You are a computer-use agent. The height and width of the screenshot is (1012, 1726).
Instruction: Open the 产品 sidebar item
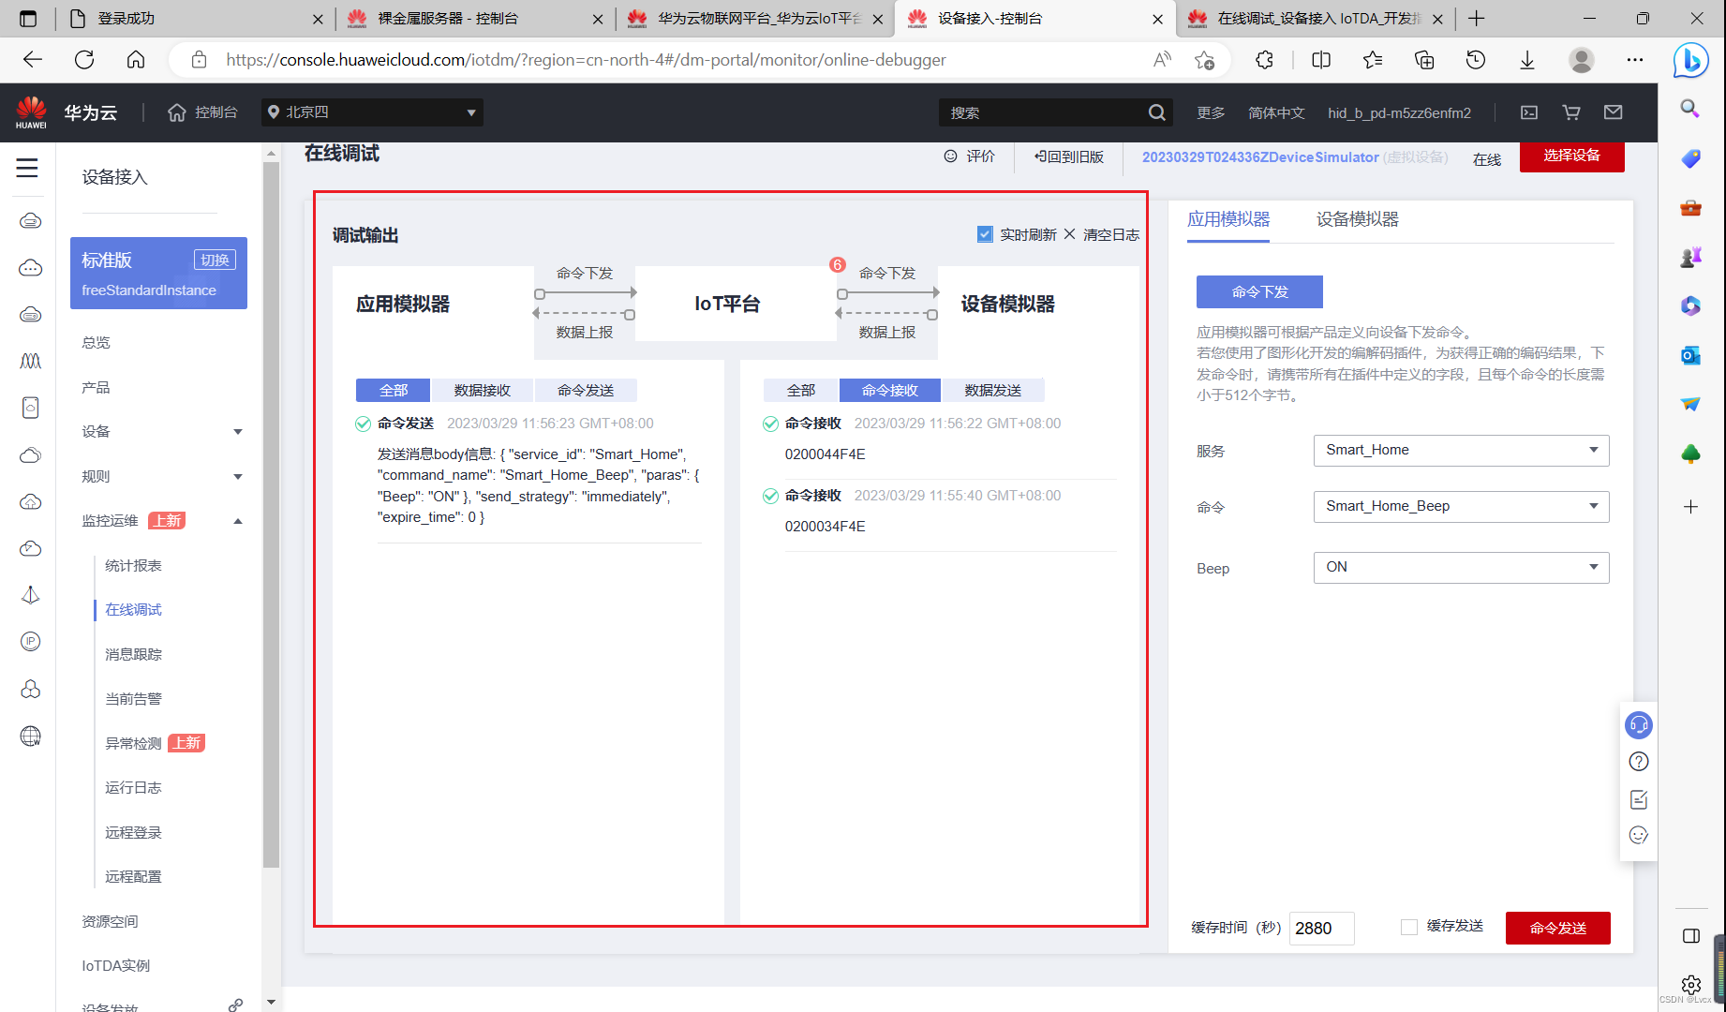[96, 387]
